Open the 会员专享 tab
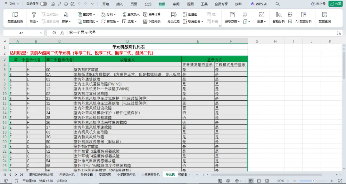Image resolution: width=346 pixels, height=184 pixels. coord(221,4)
